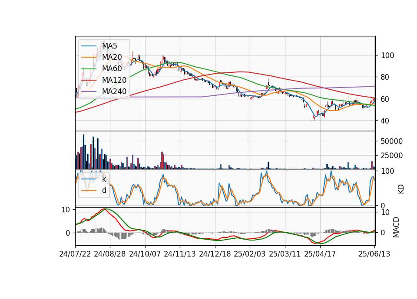This screenshot has width=417, height=299.
Task: Click the 60 price axis tick label
Action: point(385,99)
